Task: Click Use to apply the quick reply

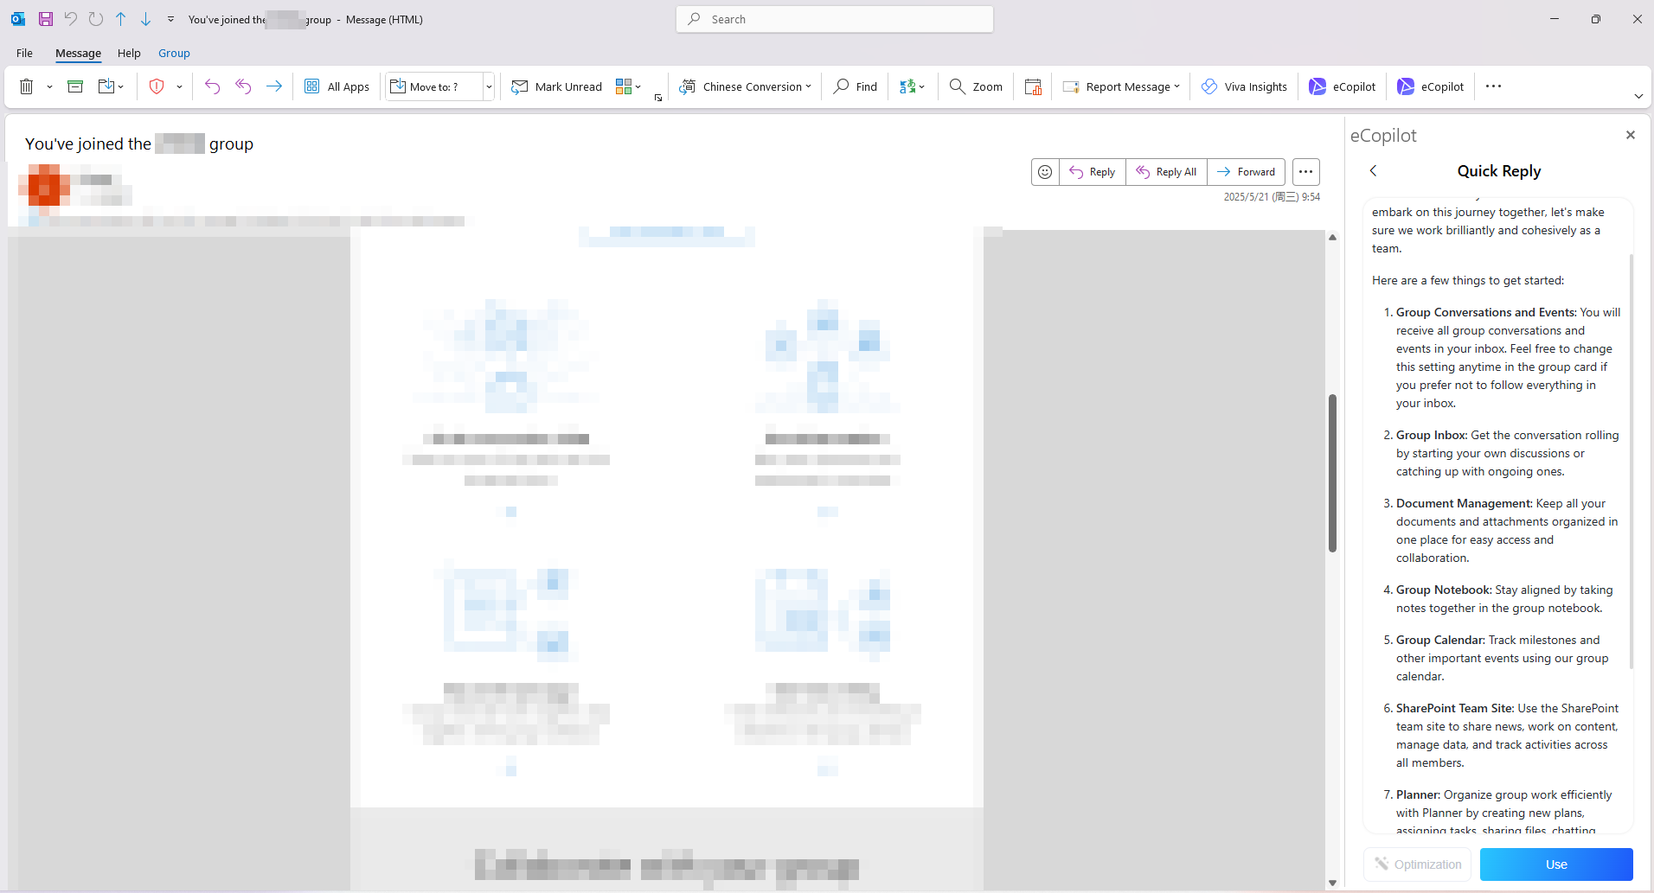Action: [x=1555, y=864]
